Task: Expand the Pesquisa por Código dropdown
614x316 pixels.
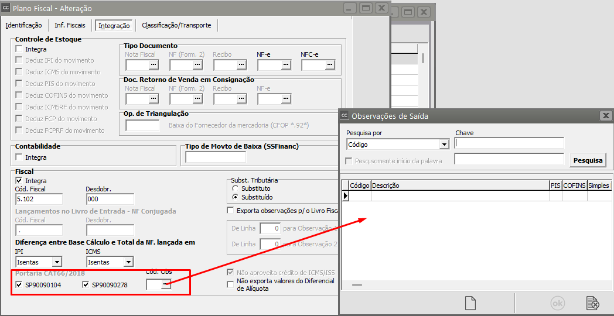Action: [444, 145]
